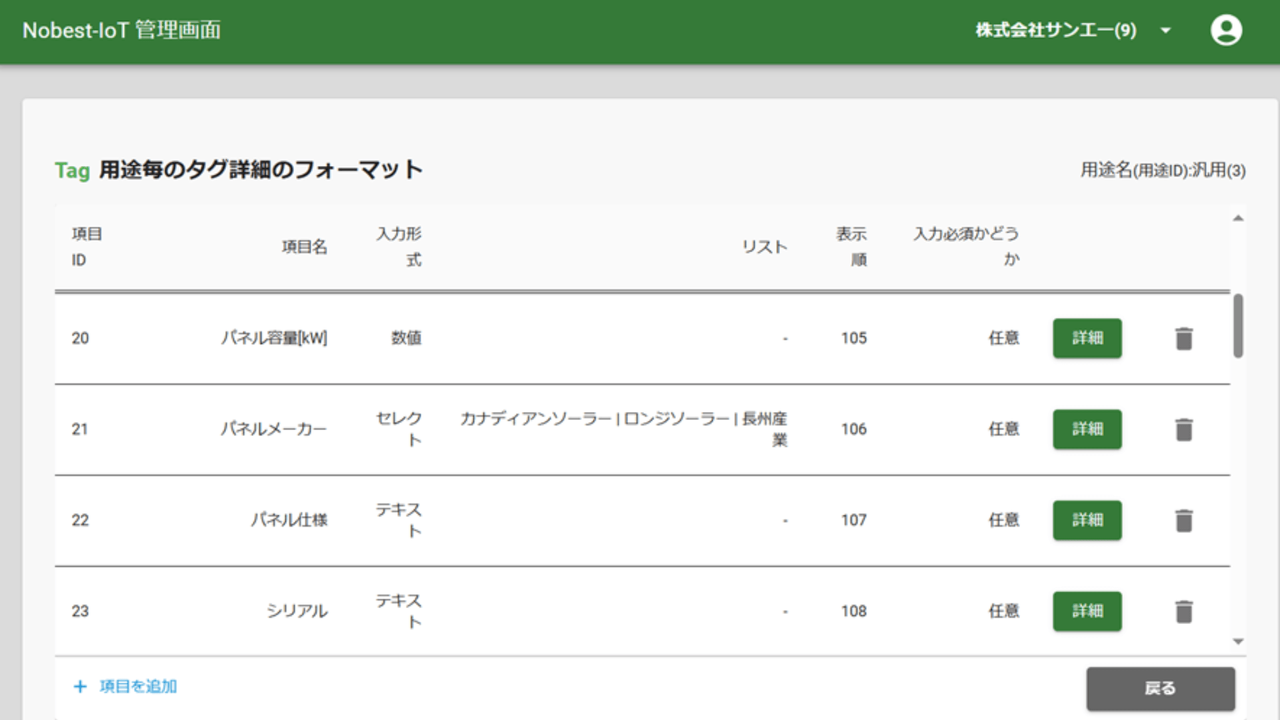Open 詳細 for item ID 20
This screenshot has width=1280, height=720.
pos(1087,339)
